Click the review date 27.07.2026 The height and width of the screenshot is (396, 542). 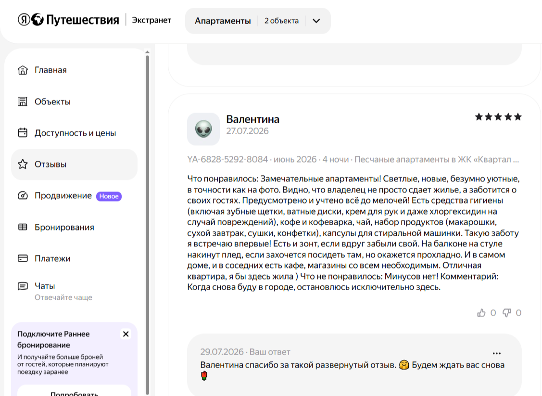pos(247,131)
